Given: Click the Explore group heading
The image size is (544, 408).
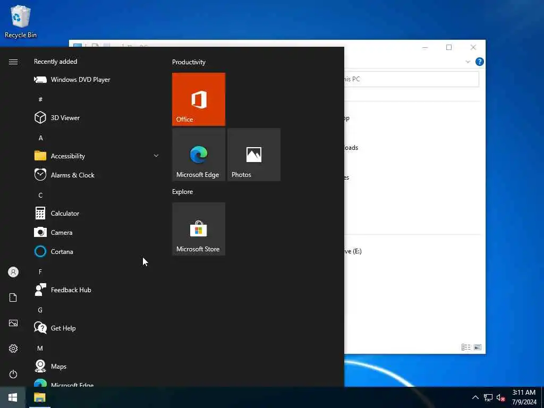Looking at the screenshot, I should coord(183,191).
